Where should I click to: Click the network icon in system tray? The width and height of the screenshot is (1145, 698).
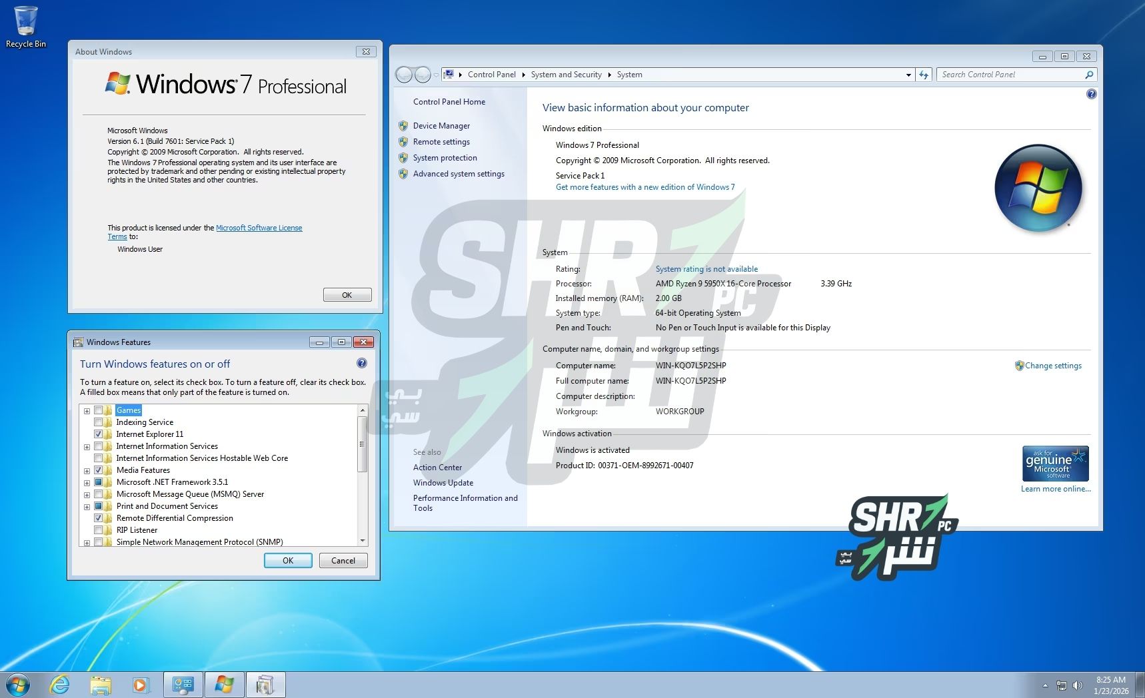1061,685
